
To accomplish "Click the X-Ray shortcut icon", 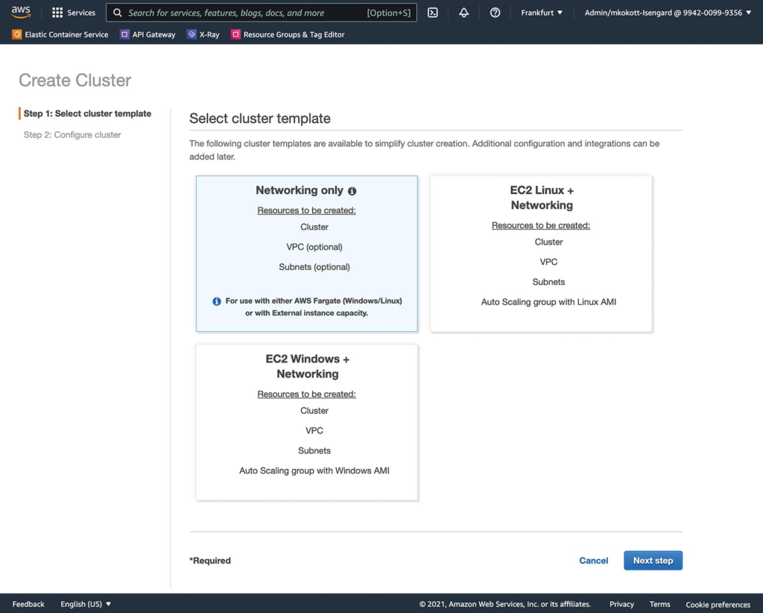I will point(191,34).
